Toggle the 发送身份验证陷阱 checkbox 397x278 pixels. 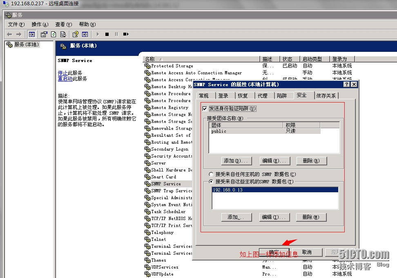click(205, 109)
